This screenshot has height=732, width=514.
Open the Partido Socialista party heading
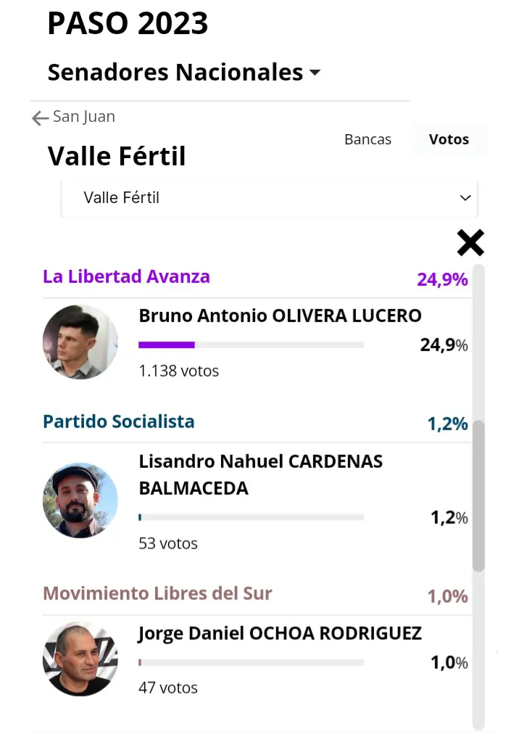119,421
